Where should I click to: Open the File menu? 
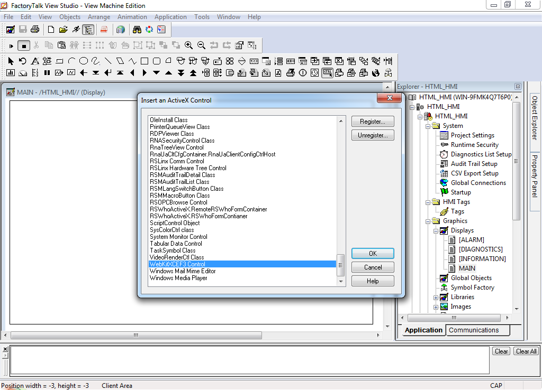point(8,17)
